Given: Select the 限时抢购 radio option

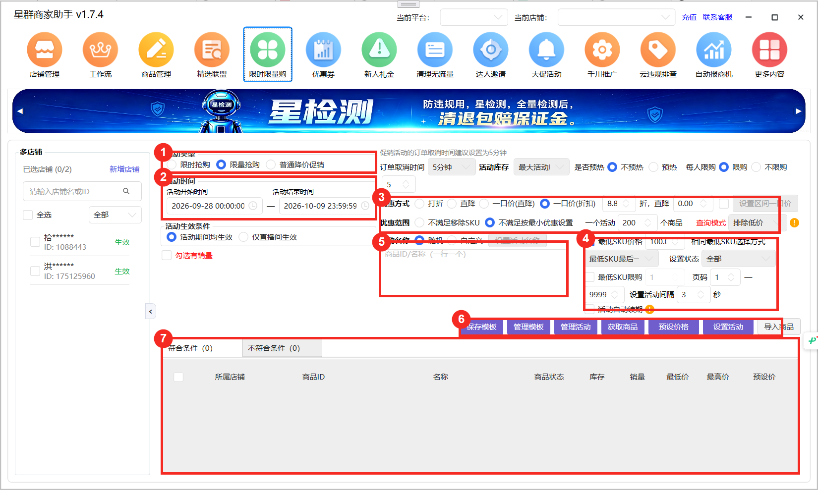Looking at the screenshot, I should 172,164.
